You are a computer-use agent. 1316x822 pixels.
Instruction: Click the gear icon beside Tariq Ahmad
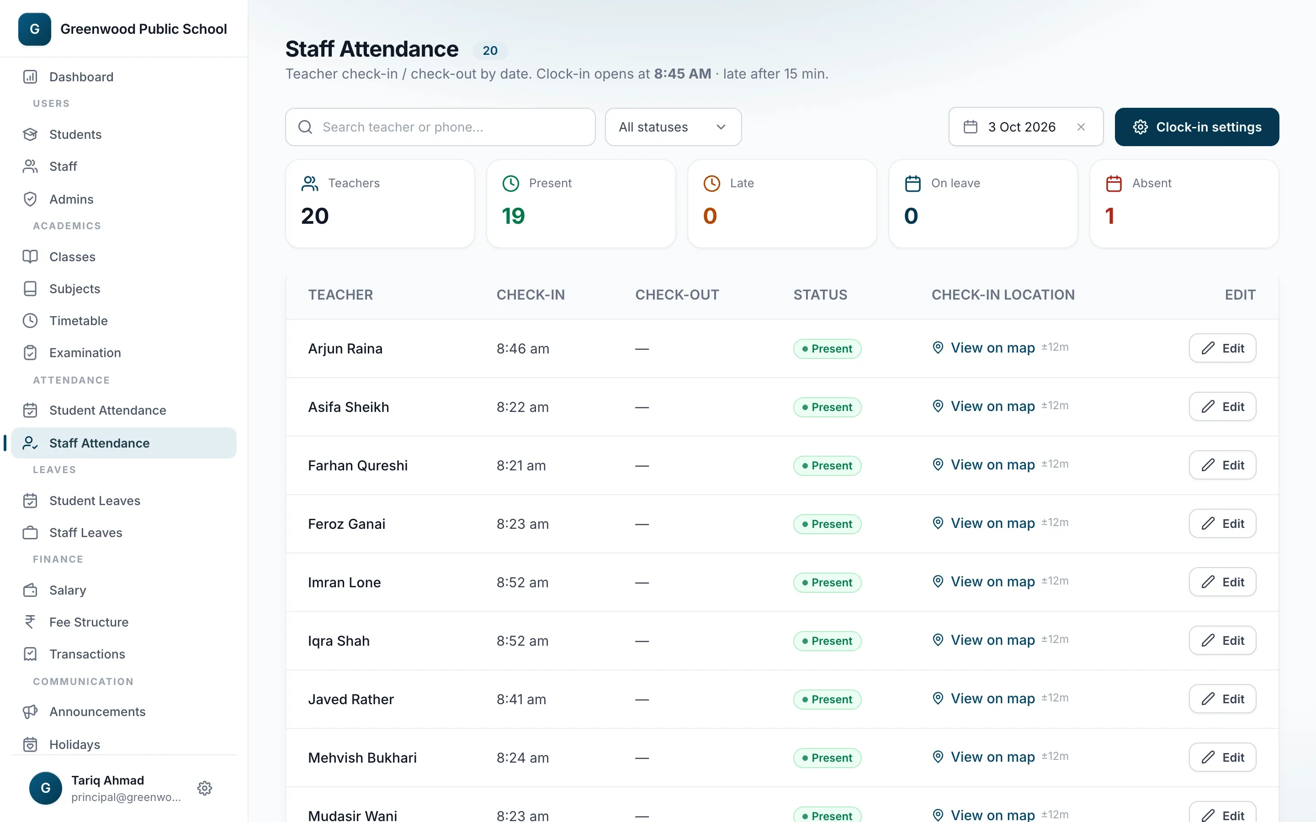204,788
